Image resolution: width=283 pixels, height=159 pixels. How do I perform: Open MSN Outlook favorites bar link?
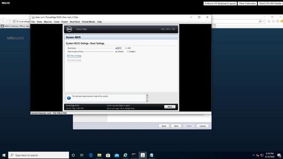(15, 26)
